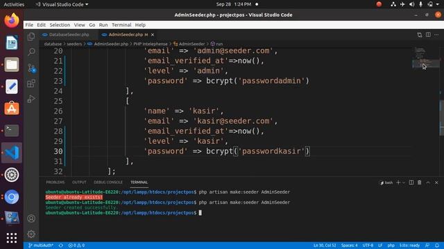Click line number 30 in the gutter
The width and height of the screenshot is (444, 249).
point(58,151)
